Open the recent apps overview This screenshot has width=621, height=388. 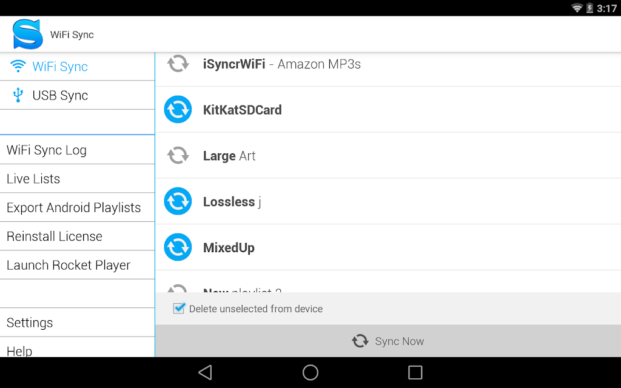tap(415, 372)
